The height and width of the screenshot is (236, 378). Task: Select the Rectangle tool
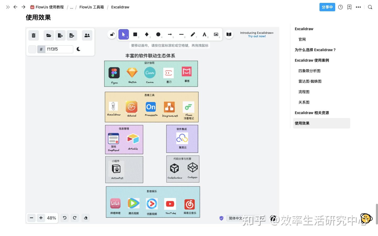pyautogui.click(x=135, y=34)
